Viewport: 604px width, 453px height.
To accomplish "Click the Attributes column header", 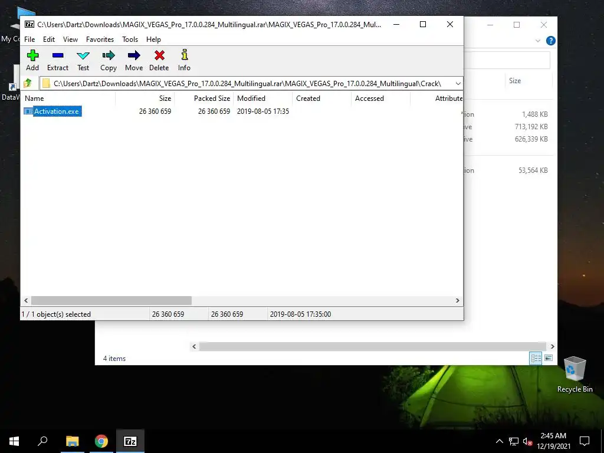I will [436, 99].
